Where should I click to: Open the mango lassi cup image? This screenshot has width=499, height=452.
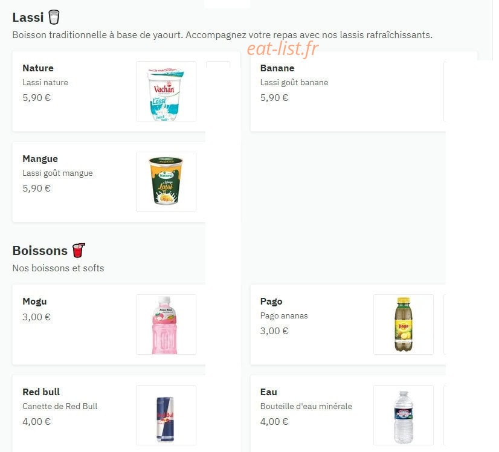coord(166,182)
